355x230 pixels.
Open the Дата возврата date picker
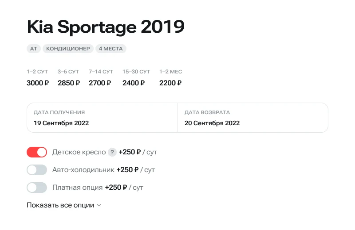(x=252, y=118)
